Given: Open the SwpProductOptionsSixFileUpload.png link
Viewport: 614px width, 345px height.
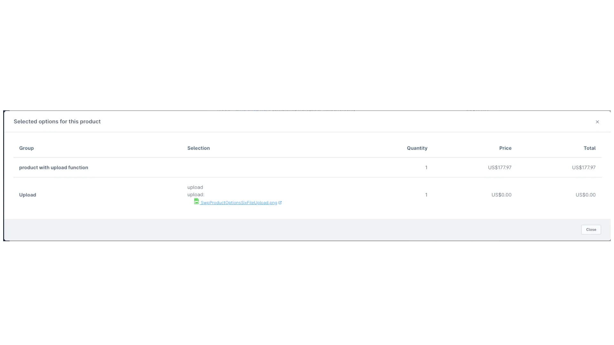Looking at the screenshot, I should tap(239, 203).
